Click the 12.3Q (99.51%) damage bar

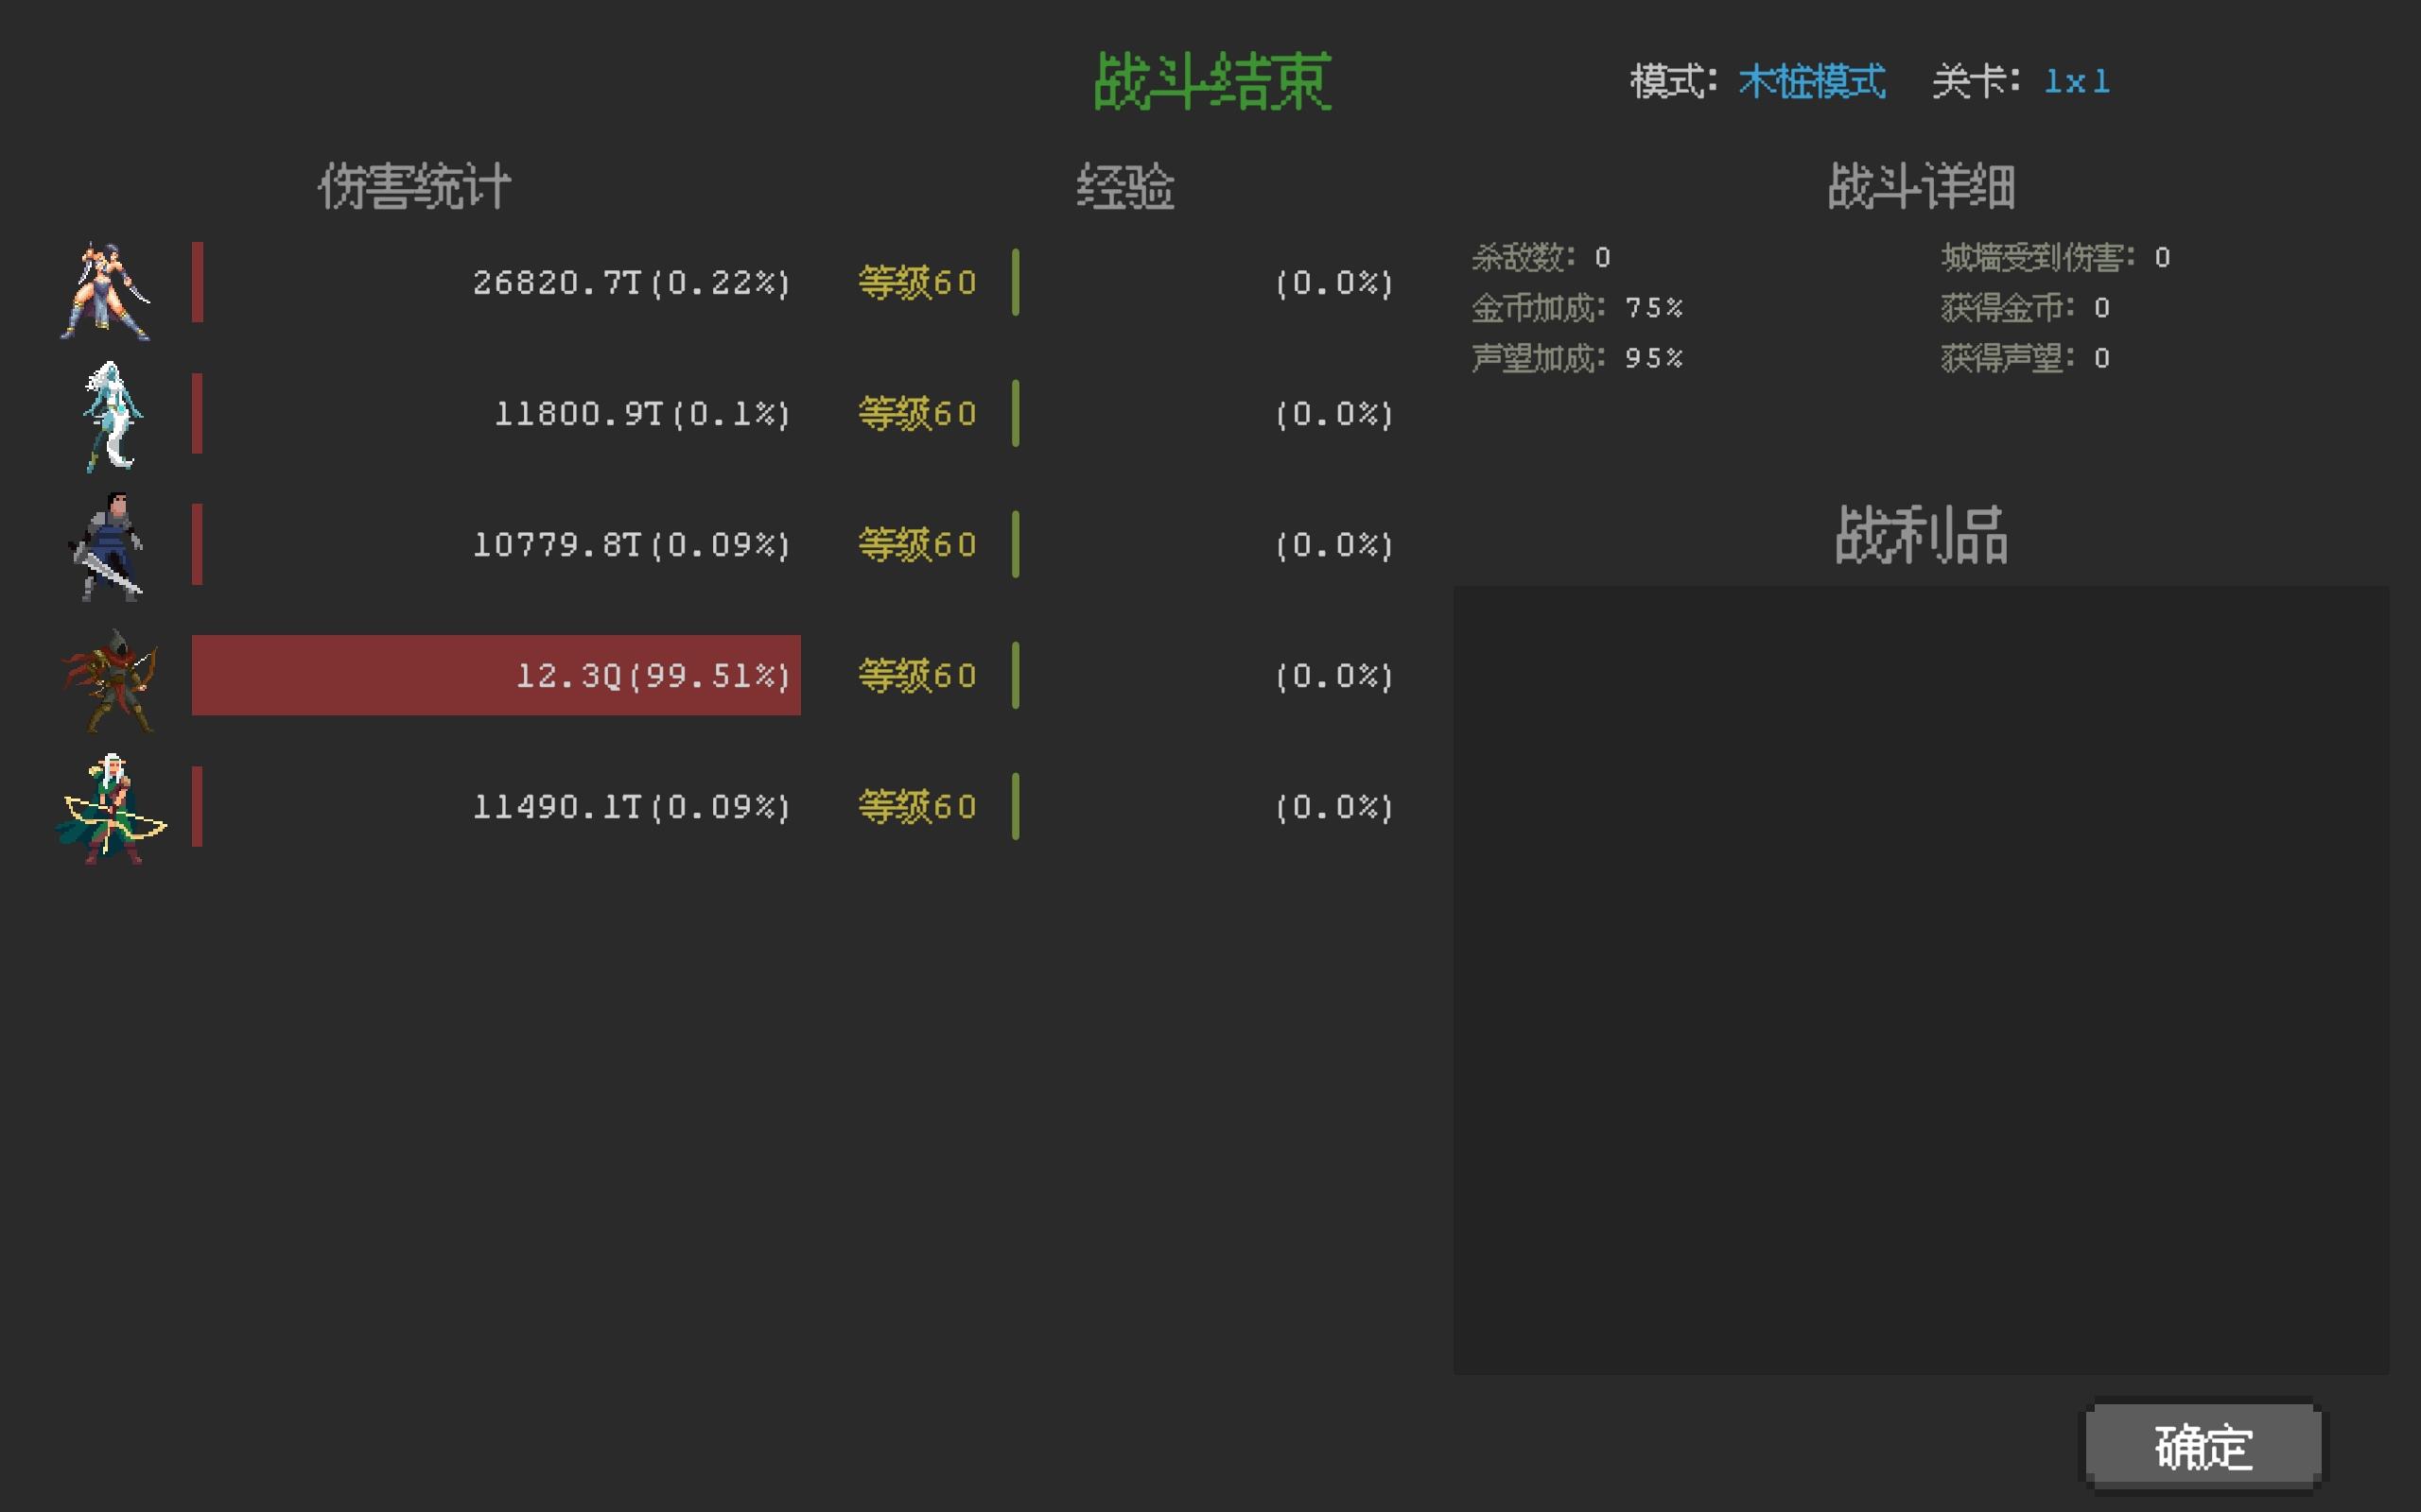[496, 675]
